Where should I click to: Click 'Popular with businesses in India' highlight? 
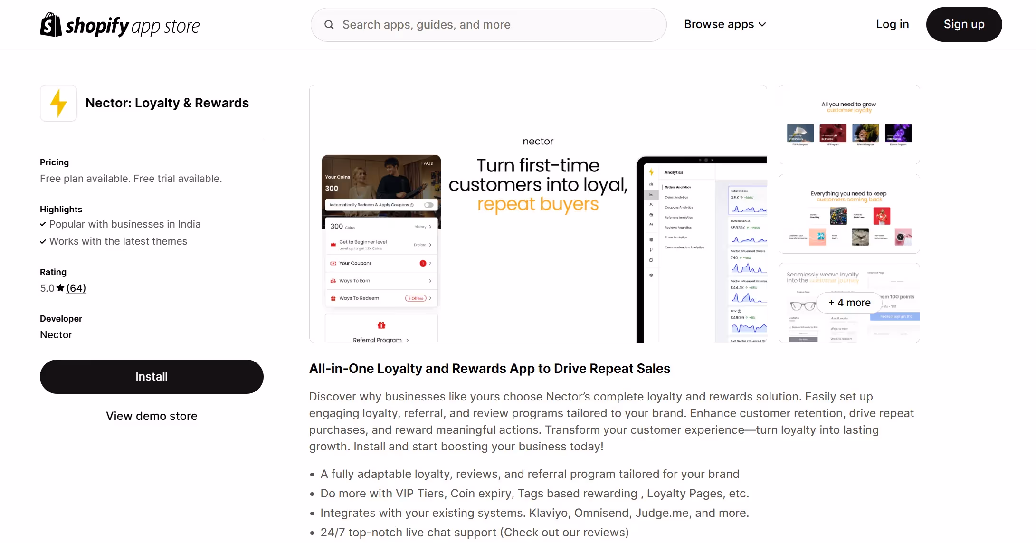pyautogui.click(x=125, y=224)
